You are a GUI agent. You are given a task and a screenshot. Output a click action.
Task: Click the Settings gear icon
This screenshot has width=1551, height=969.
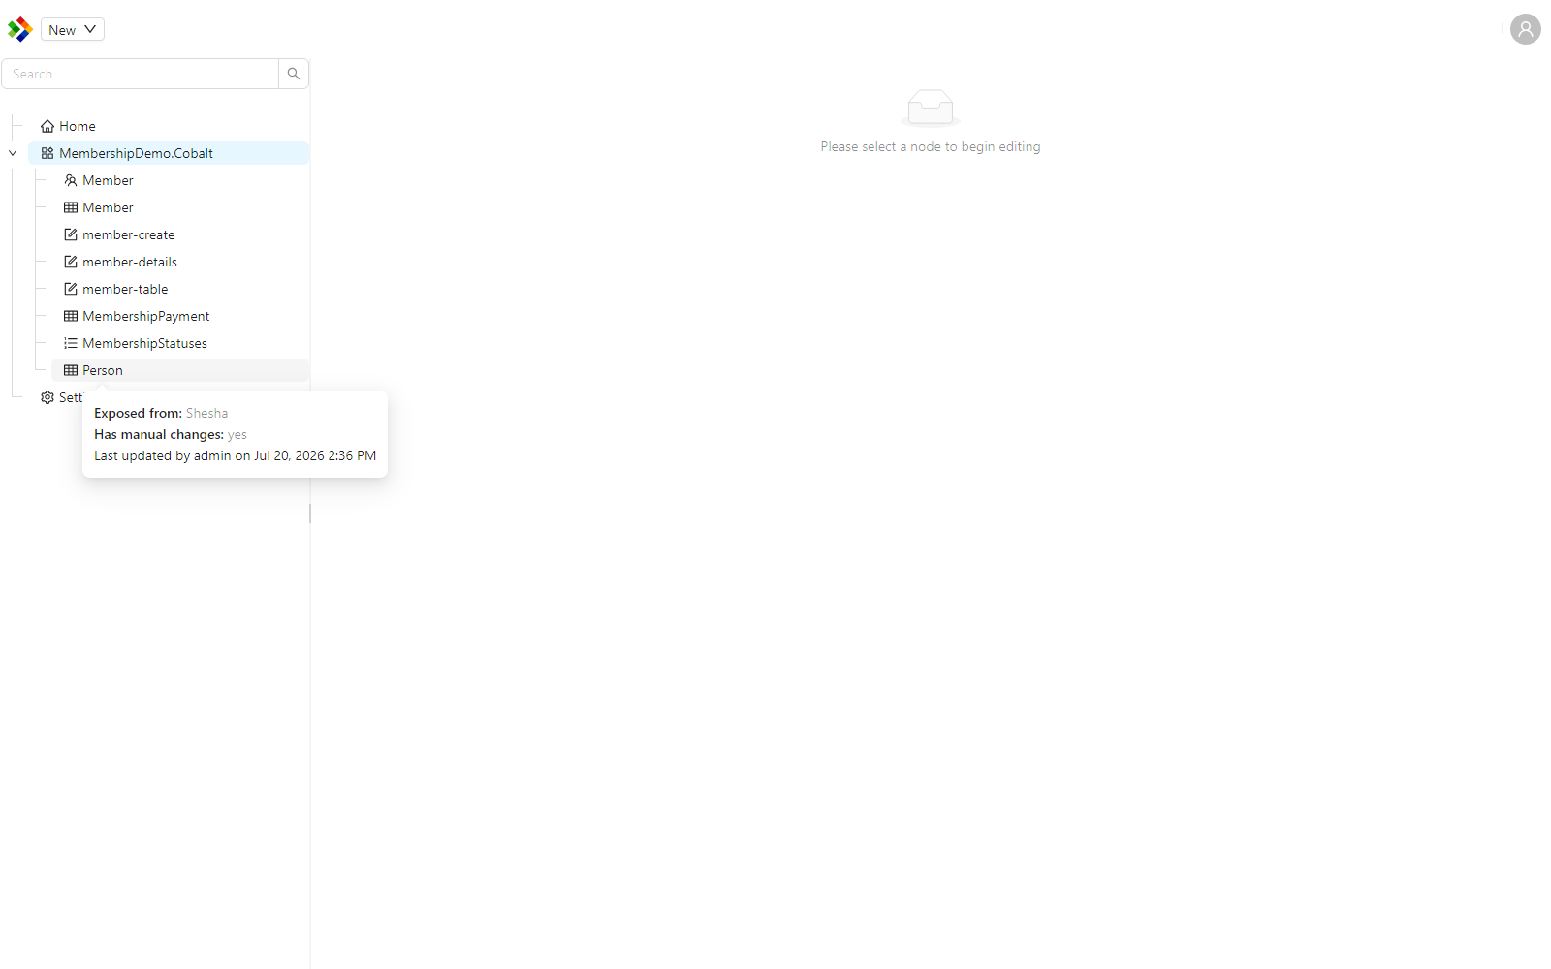click(x=47, y=397)
